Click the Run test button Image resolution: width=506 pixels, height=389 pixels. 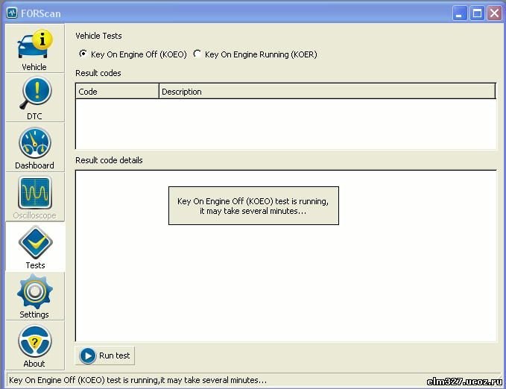105,355
